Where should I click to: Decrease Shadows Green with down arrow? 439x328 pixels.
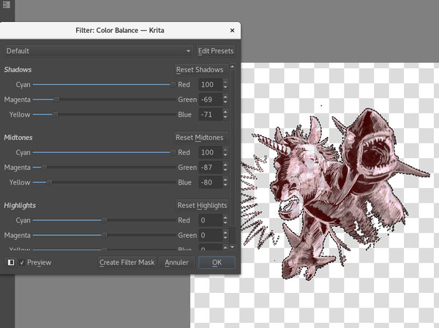225,102
